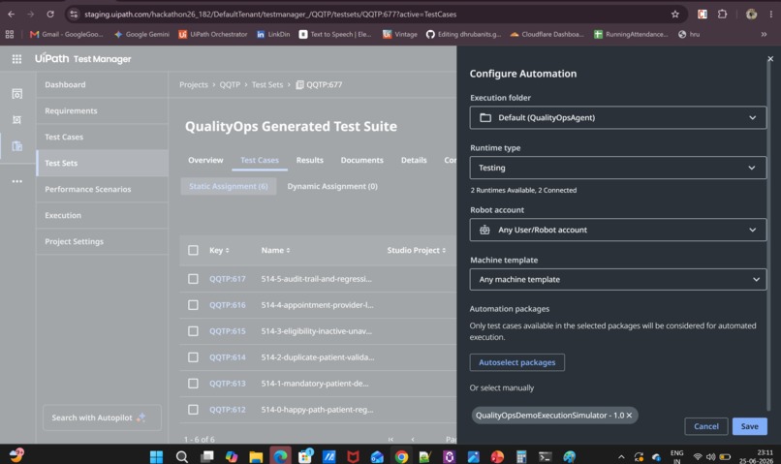Switch to the Documents tab

click(362, 160)
